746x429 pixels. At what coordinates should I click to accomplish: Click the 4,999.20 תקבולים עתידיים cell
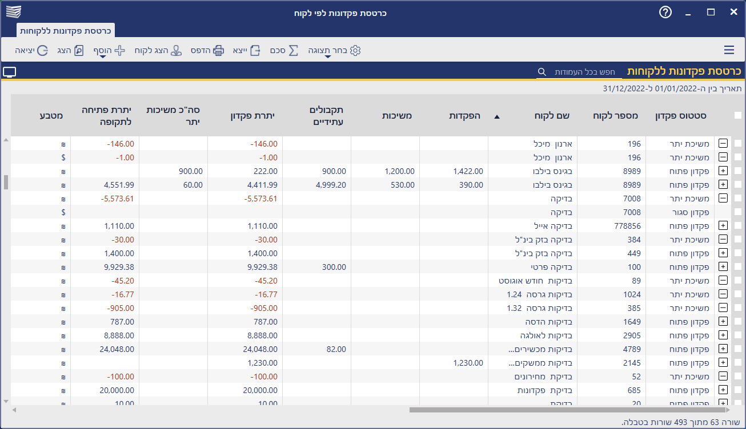point(317,184)
